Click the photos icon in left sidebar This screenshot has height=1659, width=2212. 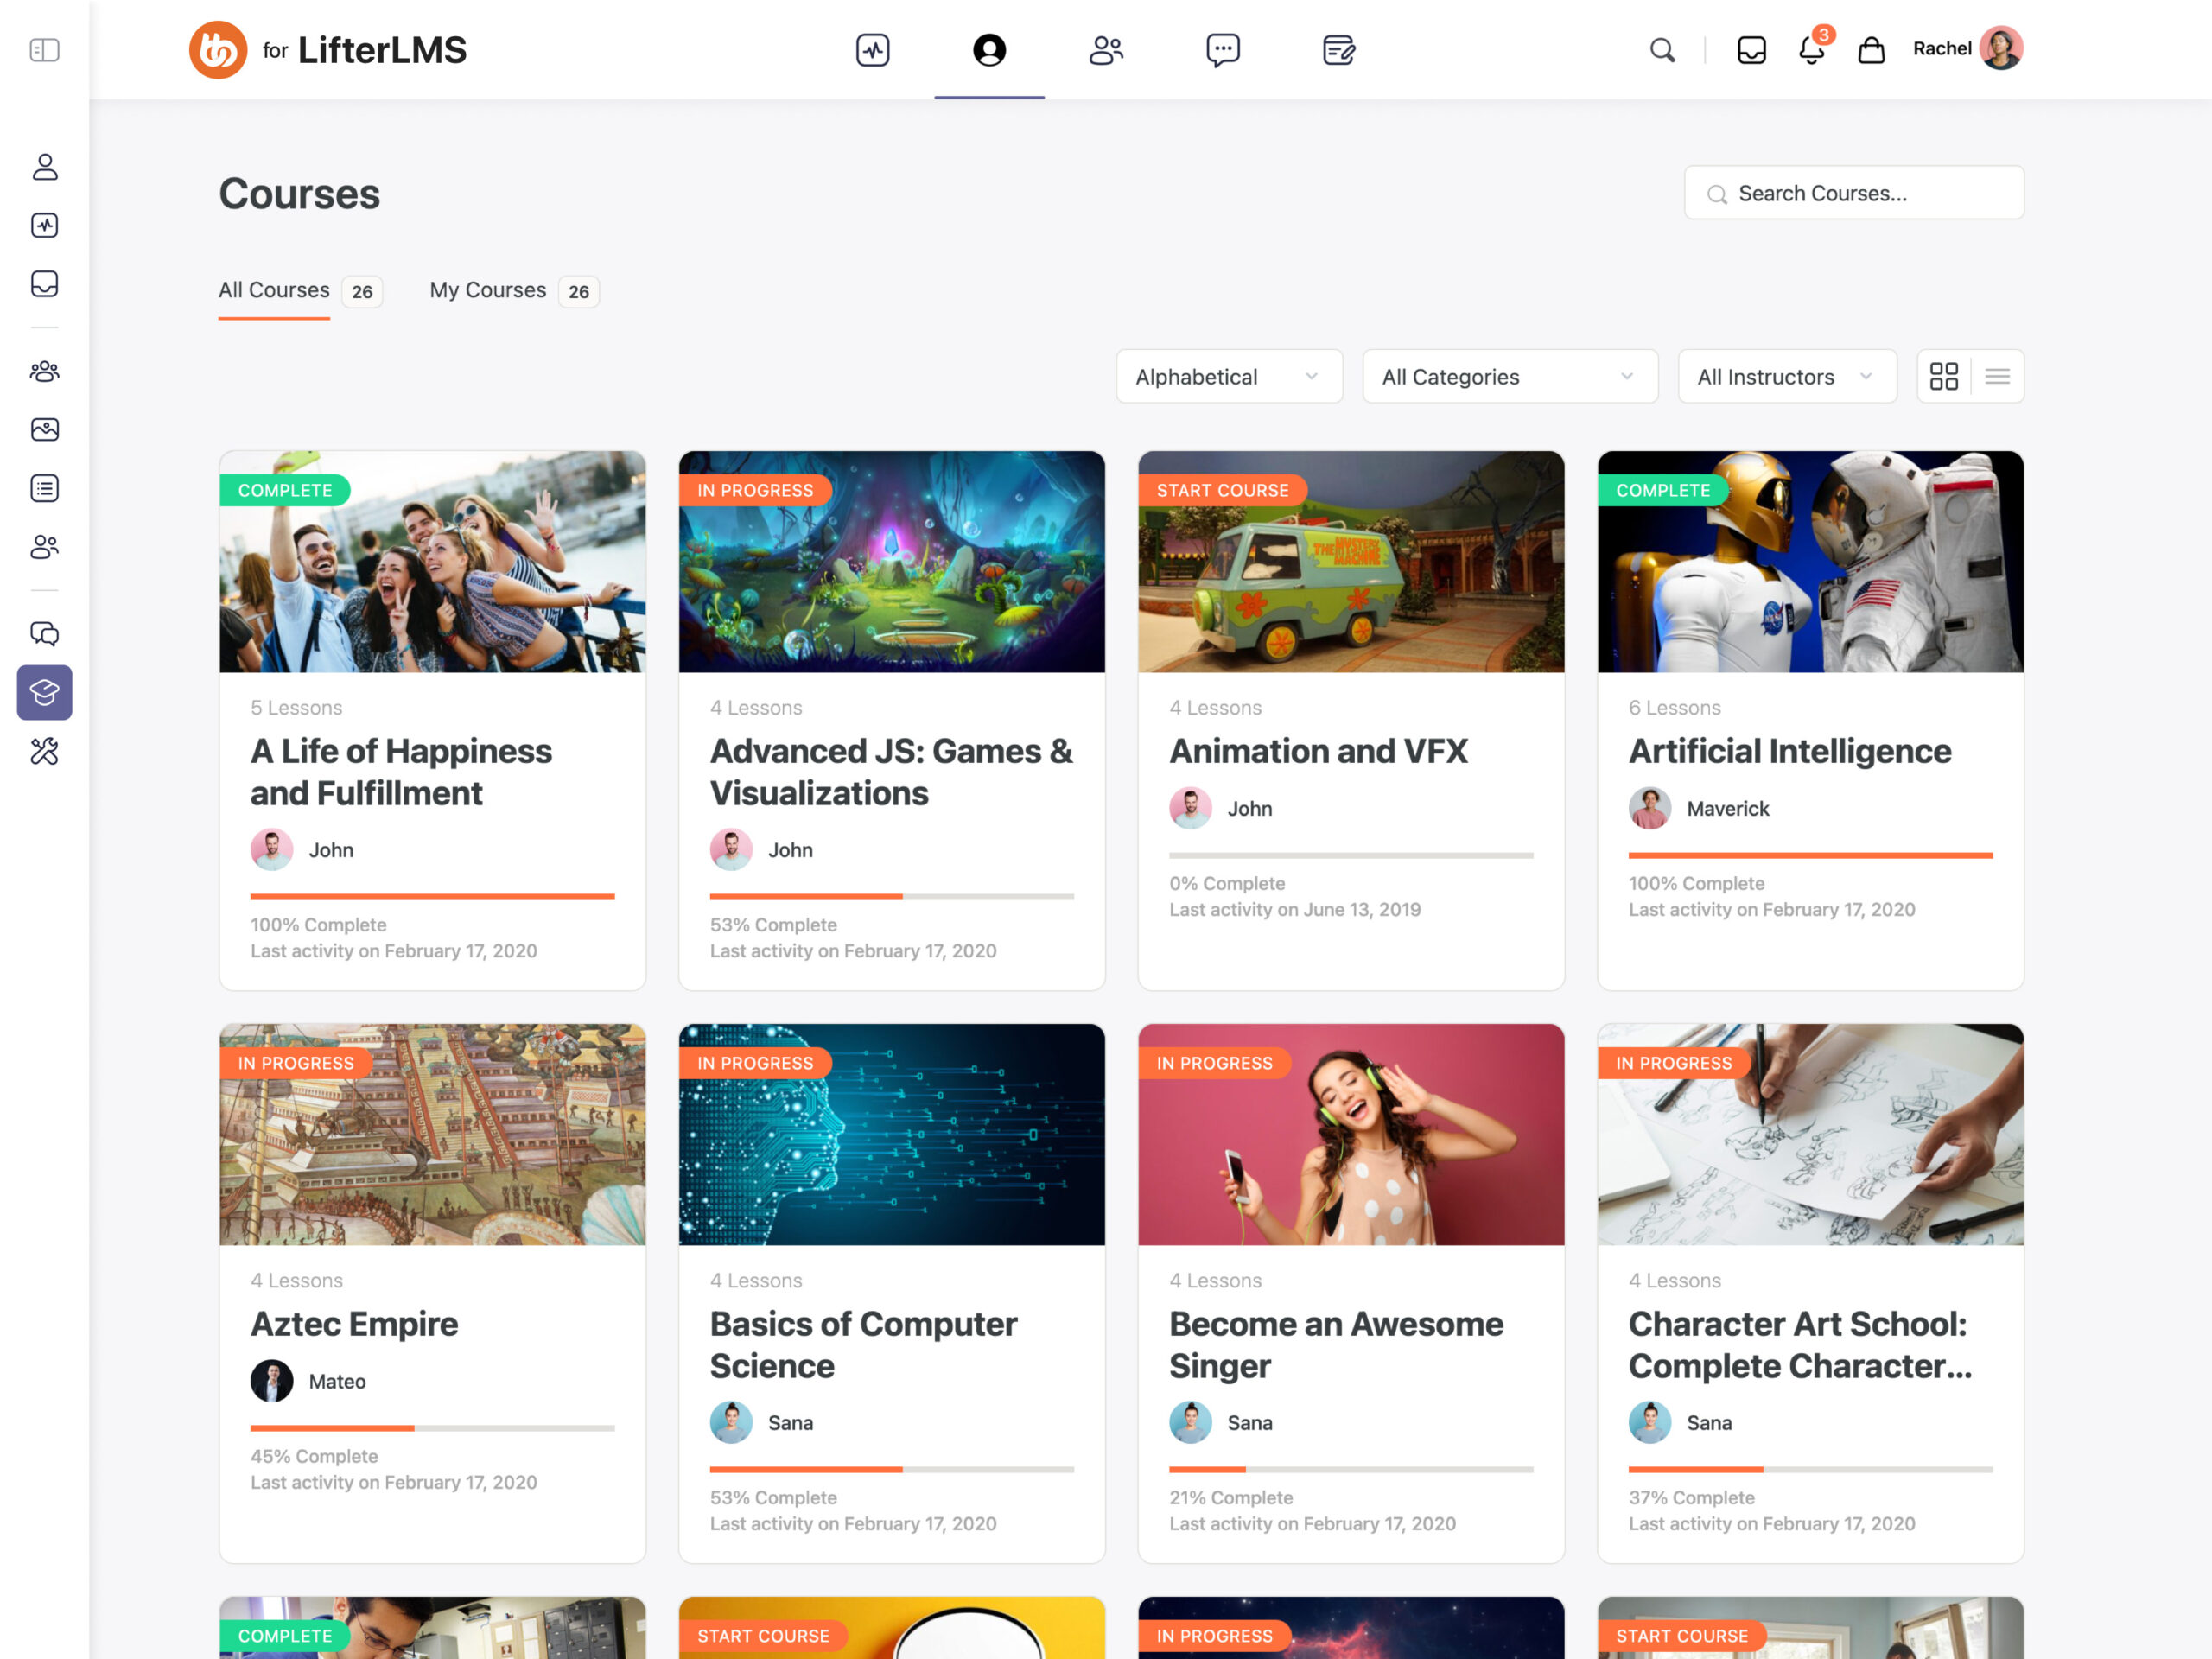point(44,430)
